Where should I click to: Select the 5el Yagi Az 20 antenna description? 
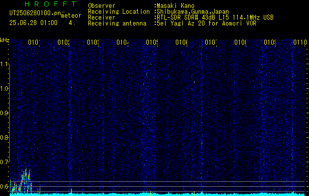point(206,24)
